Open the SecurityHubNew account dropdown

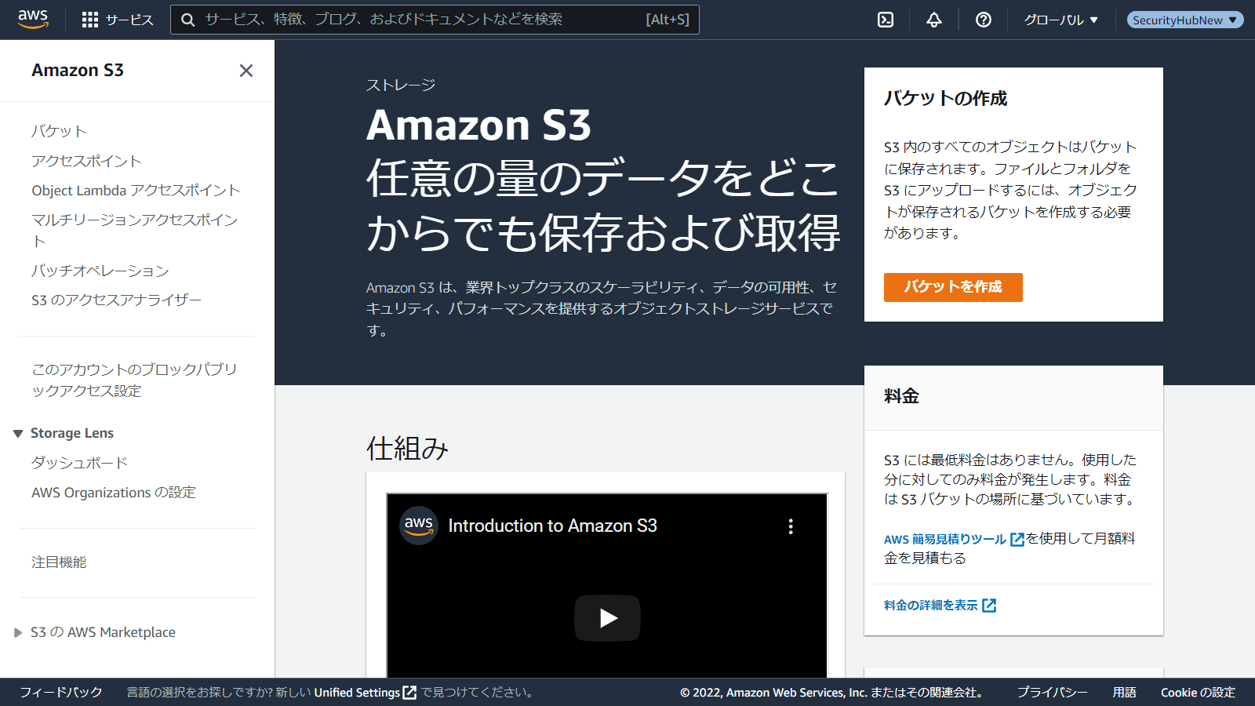pyautogui.click(x=1184, y=20)
